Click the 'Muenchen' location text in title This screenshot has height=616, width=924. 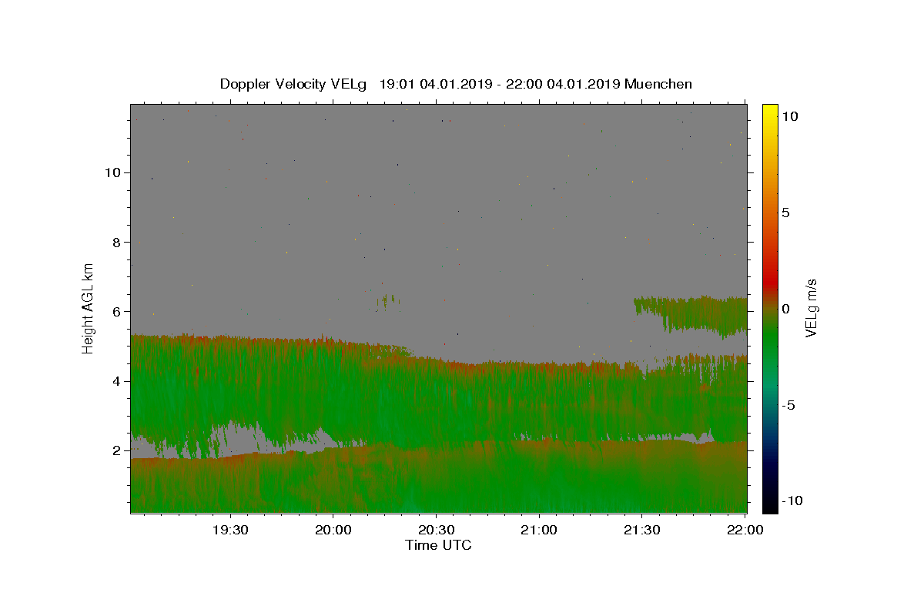(658, 84)
